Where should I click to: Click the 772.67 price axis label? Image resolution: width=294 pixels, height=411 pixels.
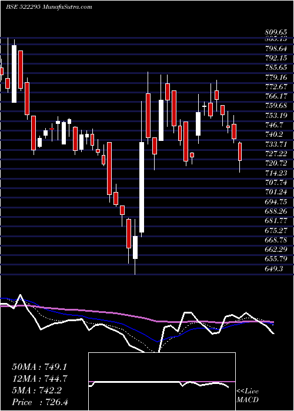pyautogui.click(x=276, y=86)
